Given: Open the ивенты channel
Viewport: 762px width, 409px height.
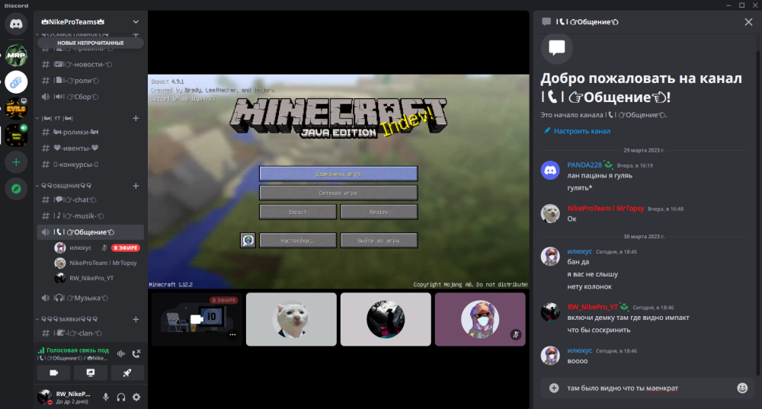Looking at the screenshot, I should point(91,149).
